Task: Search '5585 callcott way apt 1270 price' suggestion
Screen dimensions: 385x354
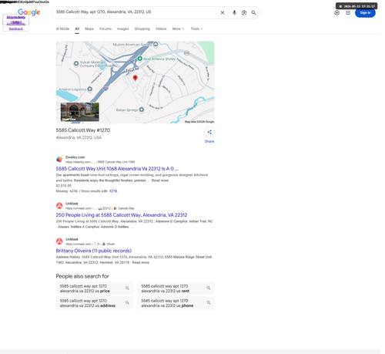Action: click(95, 288)
